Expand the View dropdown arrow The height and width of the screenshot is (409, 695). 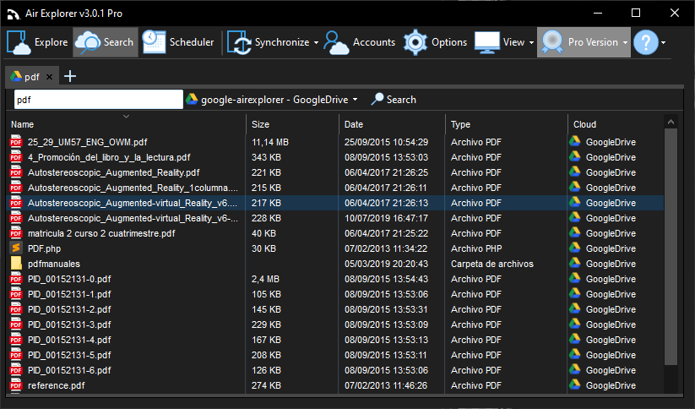pyautogui.click(x=531, y=42)
